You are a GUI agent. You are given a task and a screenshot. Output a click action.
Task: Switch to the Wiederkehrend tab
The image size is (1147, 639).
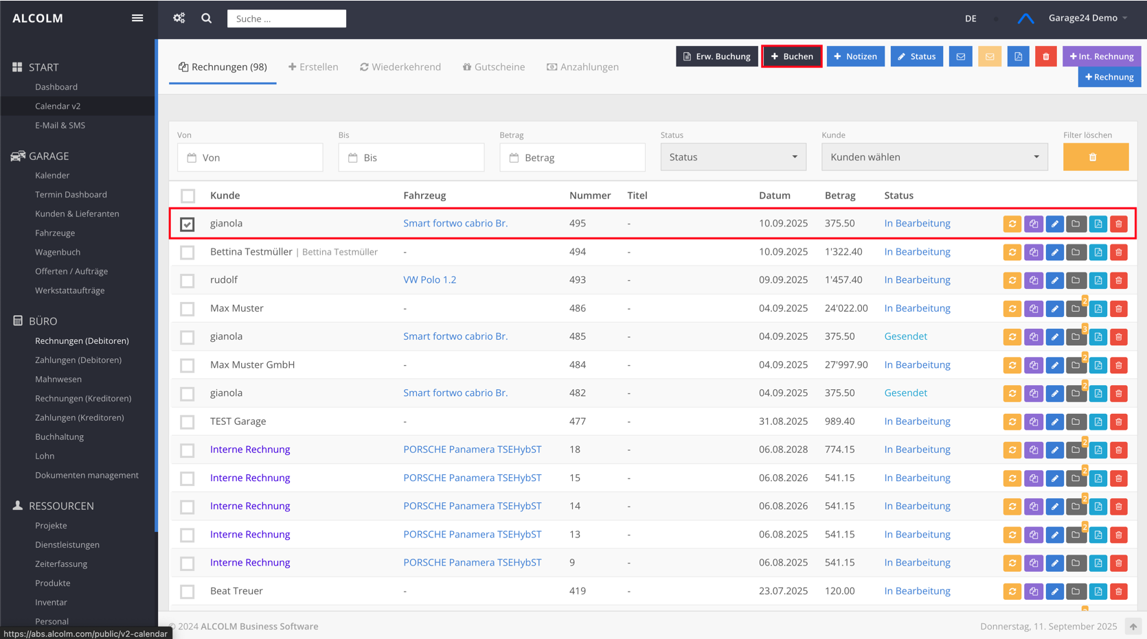pos(400,67)
